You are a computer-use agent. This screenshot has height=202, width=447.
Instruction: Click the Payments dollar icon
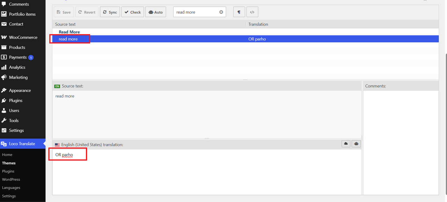(x=4, y=57)
